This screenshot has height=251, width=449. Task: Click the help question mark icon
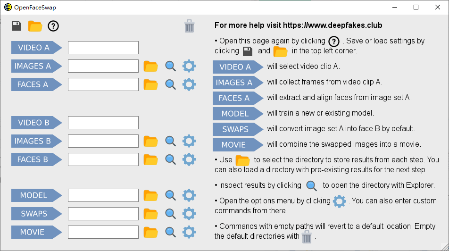pyautogui.click(x=53, y=26)
